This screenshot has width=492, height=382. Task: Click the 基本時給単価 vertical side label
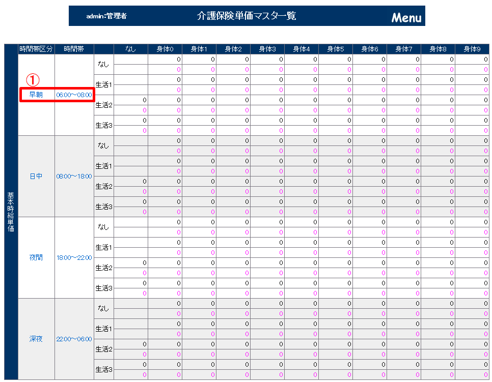pos(11,212)
